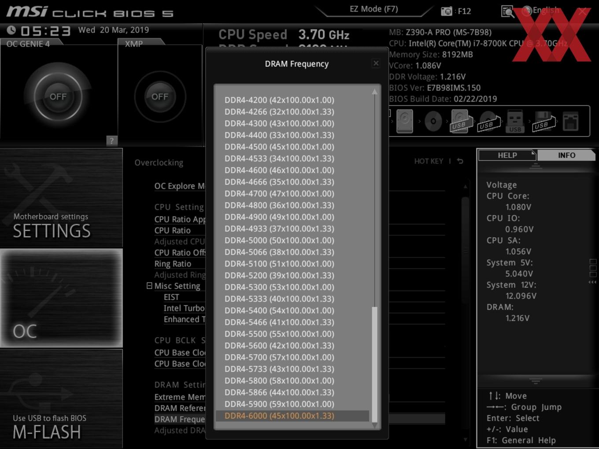Click the USB optical drive boot icon
Screen dimensions: 599x449
tap(489, 121)
